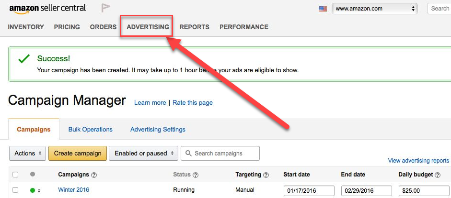Click the Daily budget help icon
Image resolution: width=451 pixels, height=198 pixels.
438,175
